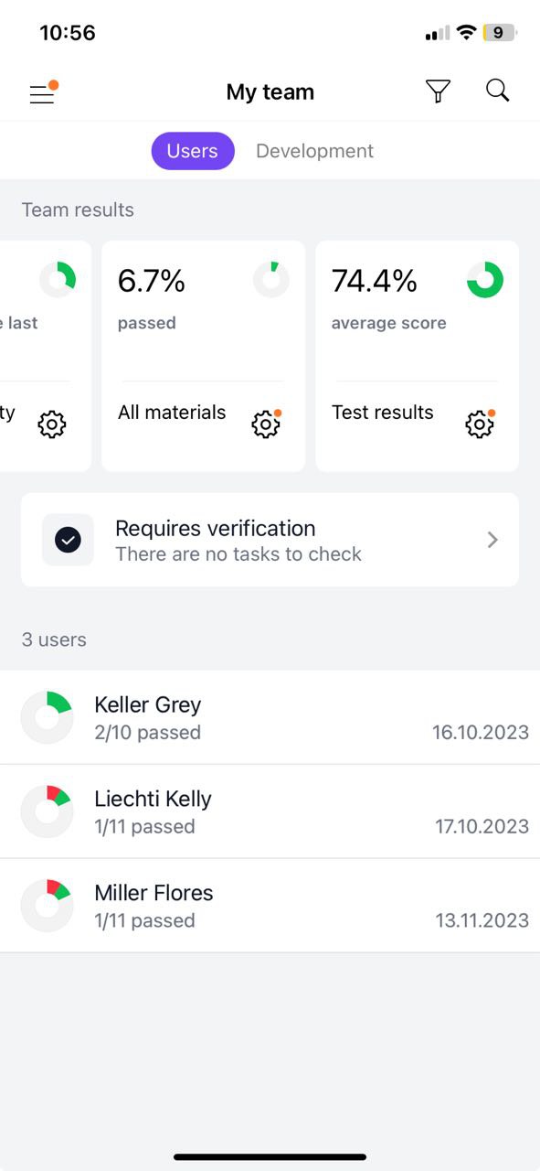This screenshot has height=1171, width=540.
Task: Open settings gear on All materials card
Action: [x=266, y=424]
